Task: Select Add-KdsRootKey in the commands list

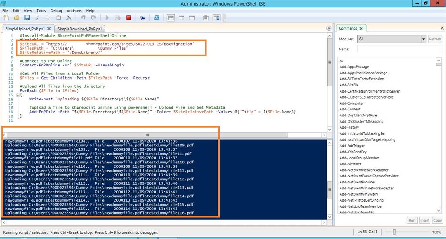Action: tap(353, 152)
